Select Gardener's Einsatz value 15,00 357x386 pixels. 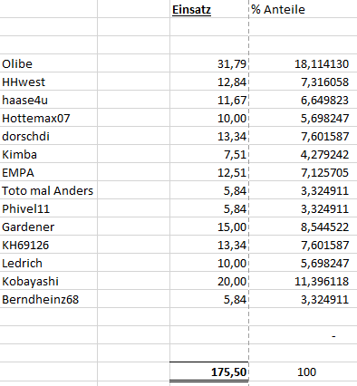[209, 227]
